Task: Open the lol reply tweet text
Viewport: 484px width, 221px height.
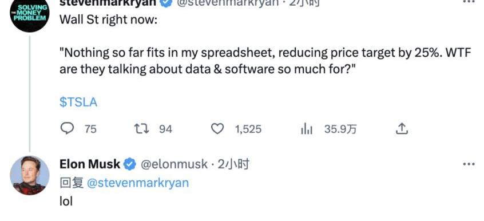Action: [x=66, y=201]
